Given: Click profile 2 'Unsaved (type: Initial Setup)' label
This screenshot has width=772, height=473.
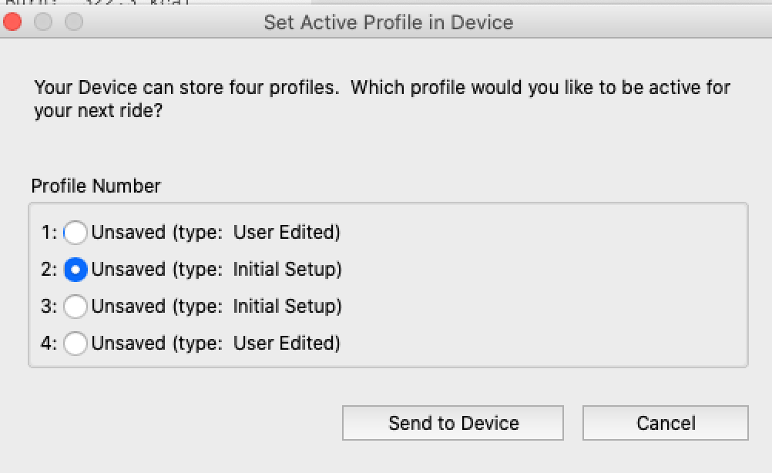Looking at the screenshot, I should click(216, 269).
